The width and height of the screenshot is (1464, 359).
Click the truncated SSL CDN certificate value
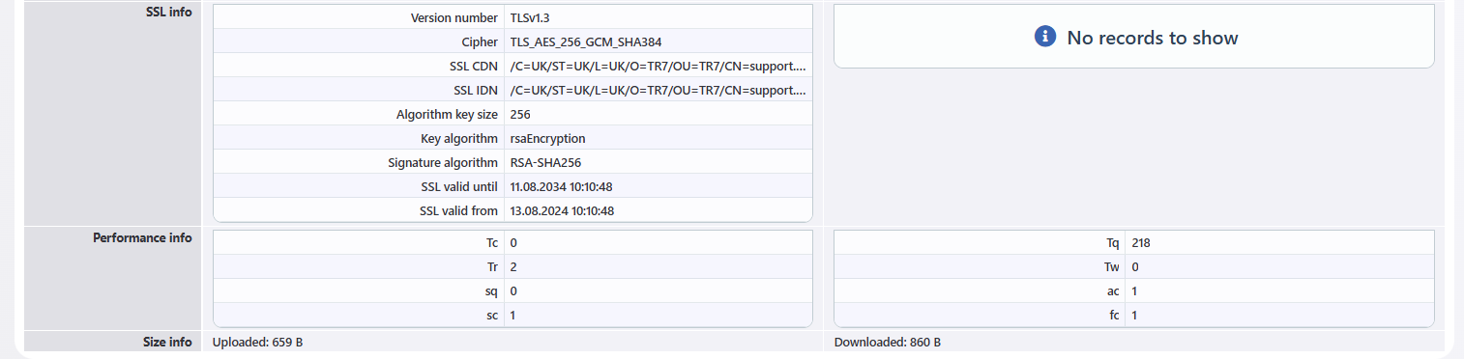[658, 67]
